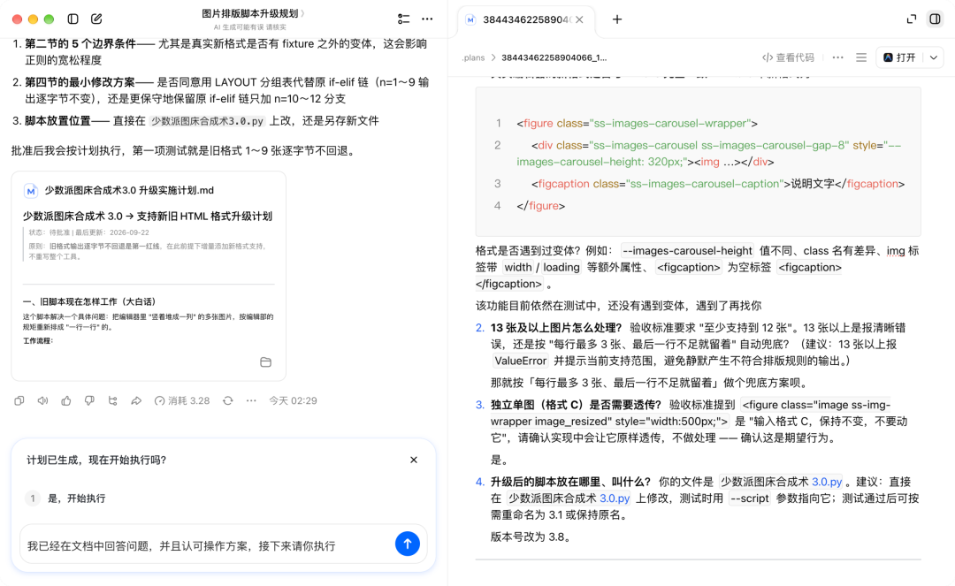
Task: Focus the message input field
Action: coord(207,546)
